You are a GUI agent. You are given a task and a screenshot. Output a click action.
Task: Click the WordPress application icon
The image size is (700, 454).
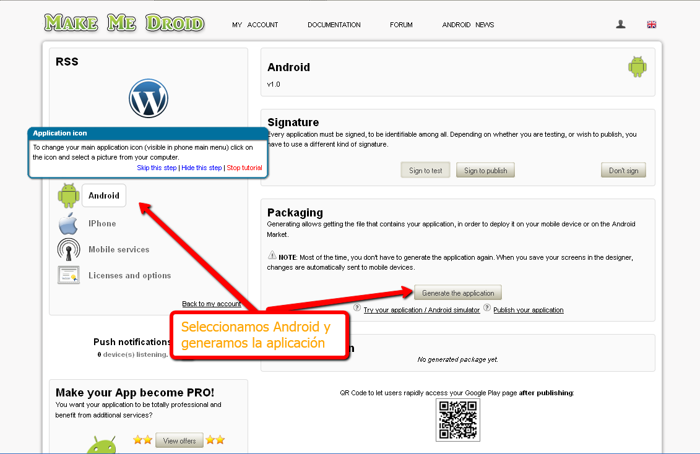point(149,98)
